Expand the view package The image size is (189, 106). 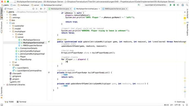coord(10,65)
